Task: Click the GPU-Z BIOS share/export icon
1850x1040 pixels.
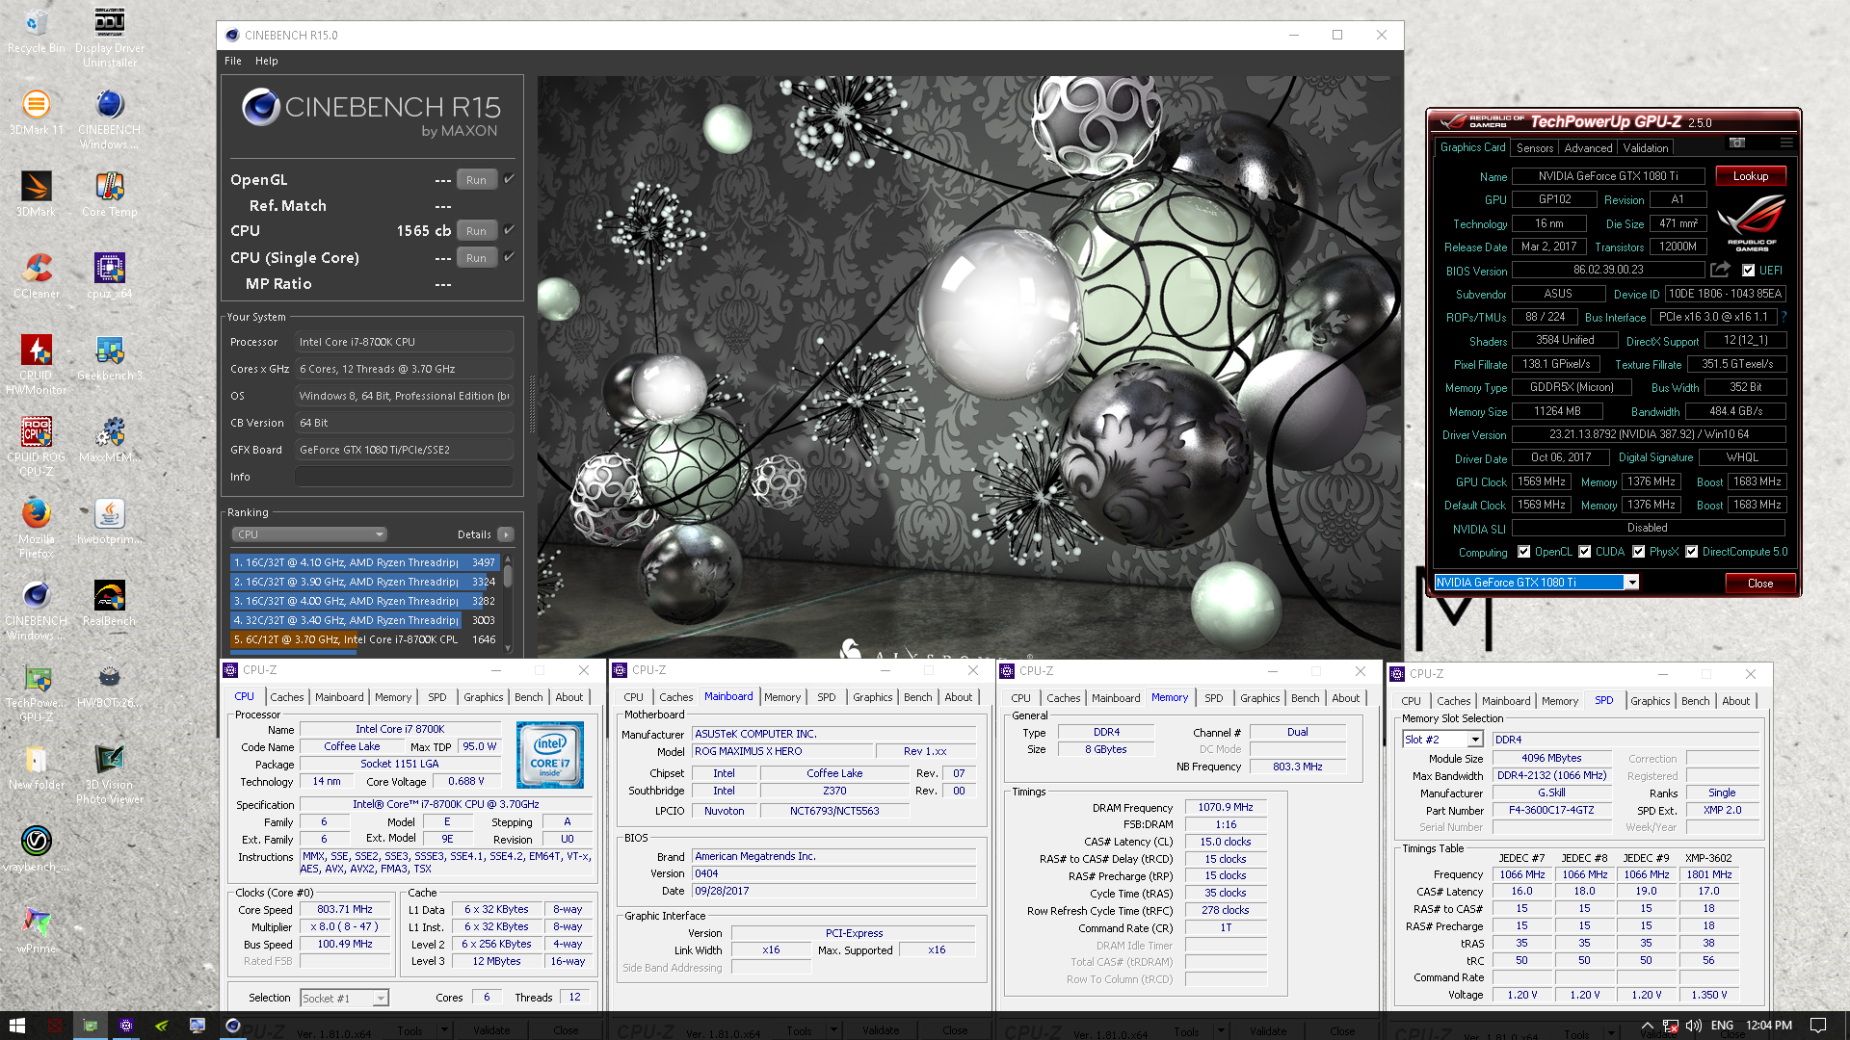Action: [1720, 270]
